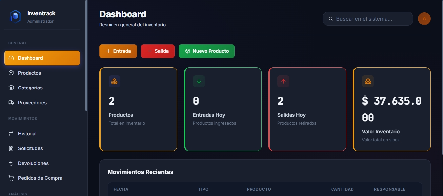Click the Administrador role label
Screen dimensions: 443x196
40,21
